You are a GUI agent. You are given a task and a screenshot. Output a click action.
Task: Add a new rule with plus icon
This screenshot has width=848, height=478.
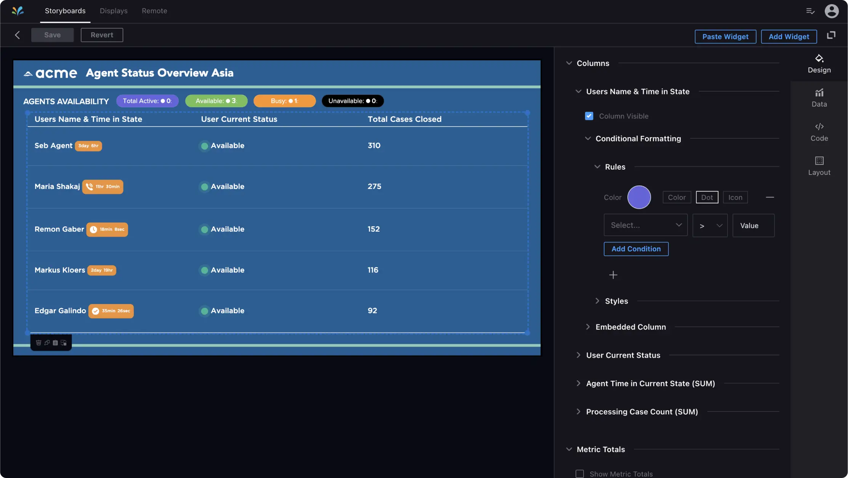coord(613,275)
